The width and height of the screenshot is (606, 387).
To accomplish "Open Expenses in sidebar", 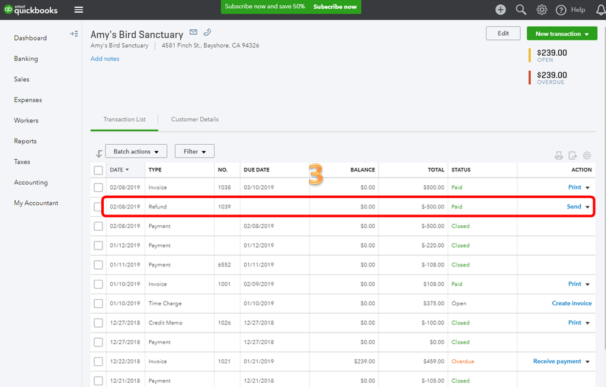I will (x=28, y=100).
